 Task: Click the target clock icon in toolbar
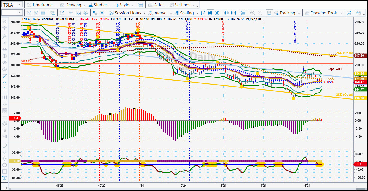62,13
